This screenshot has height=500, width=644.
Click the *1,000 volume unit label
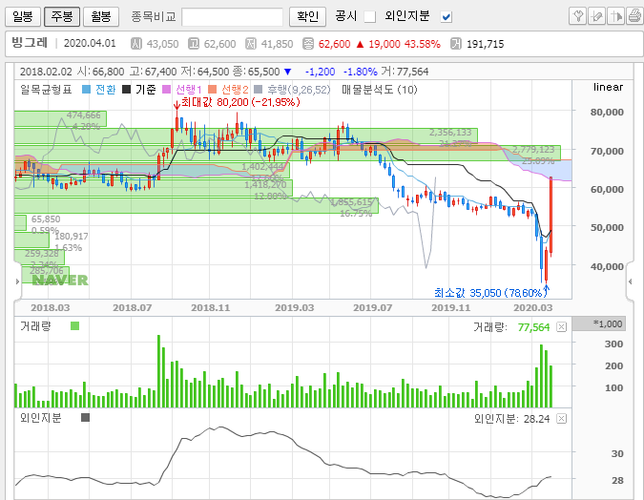click(x=608, y=323)
